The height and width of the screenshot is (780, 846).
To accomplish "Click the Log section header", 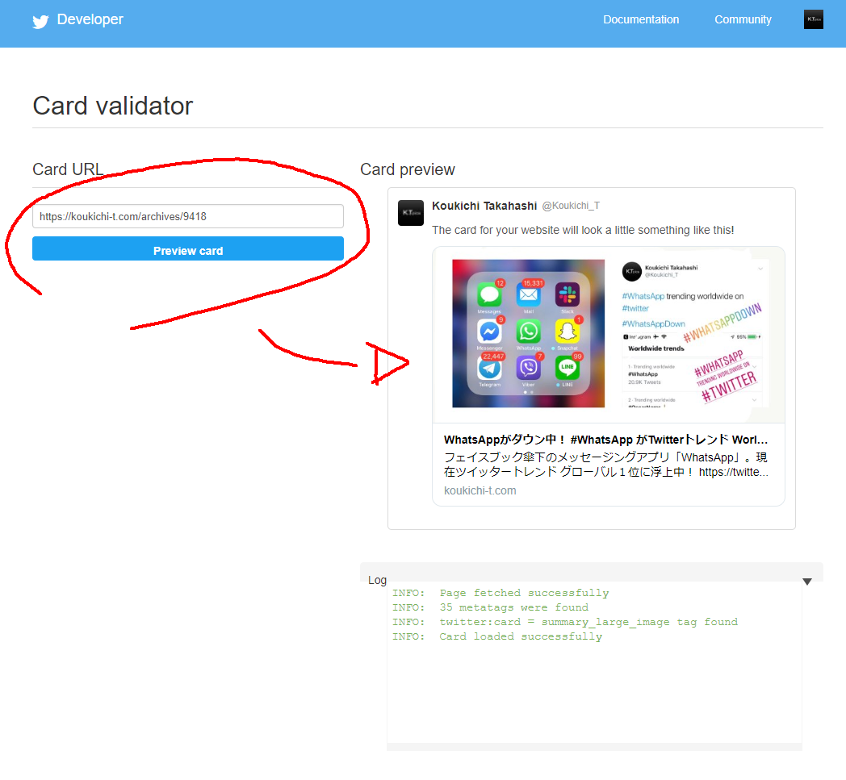I will coord(377,580).
